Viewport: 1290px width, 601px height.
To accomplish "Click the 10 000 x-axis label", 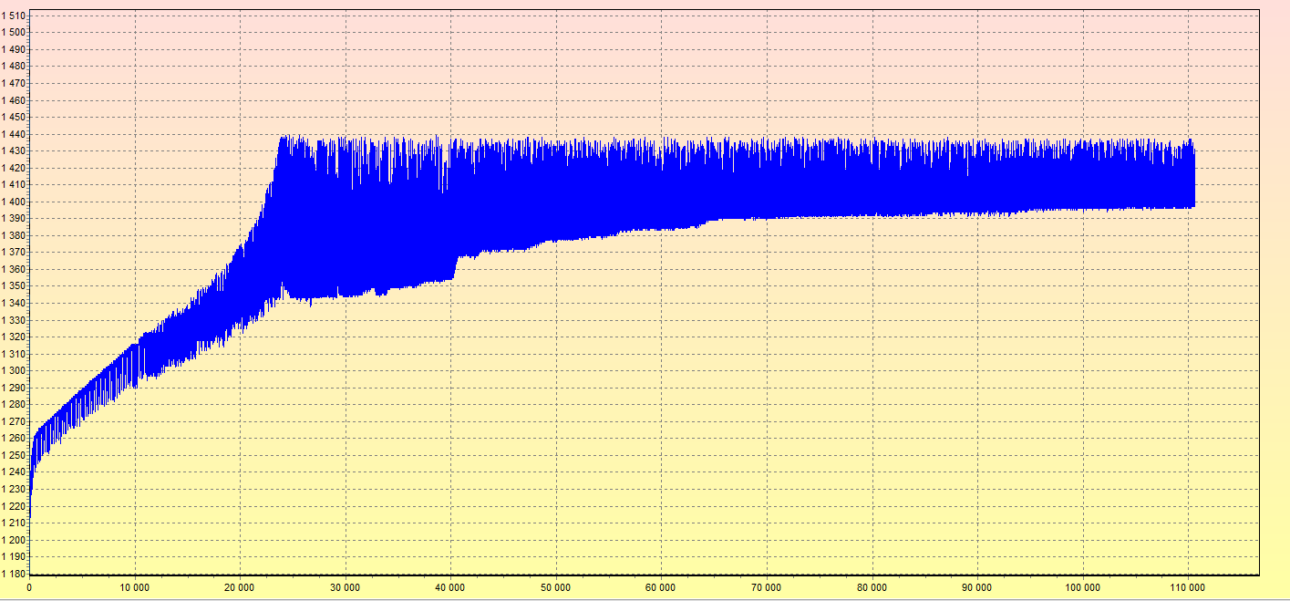I will click(x=135, y=587).
